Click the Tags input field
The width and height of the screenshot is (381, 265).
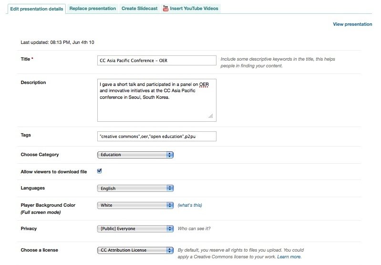156,137
